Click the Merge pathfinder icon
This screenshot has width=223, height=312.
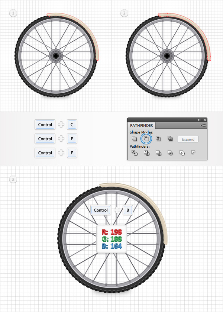point(158,153)
